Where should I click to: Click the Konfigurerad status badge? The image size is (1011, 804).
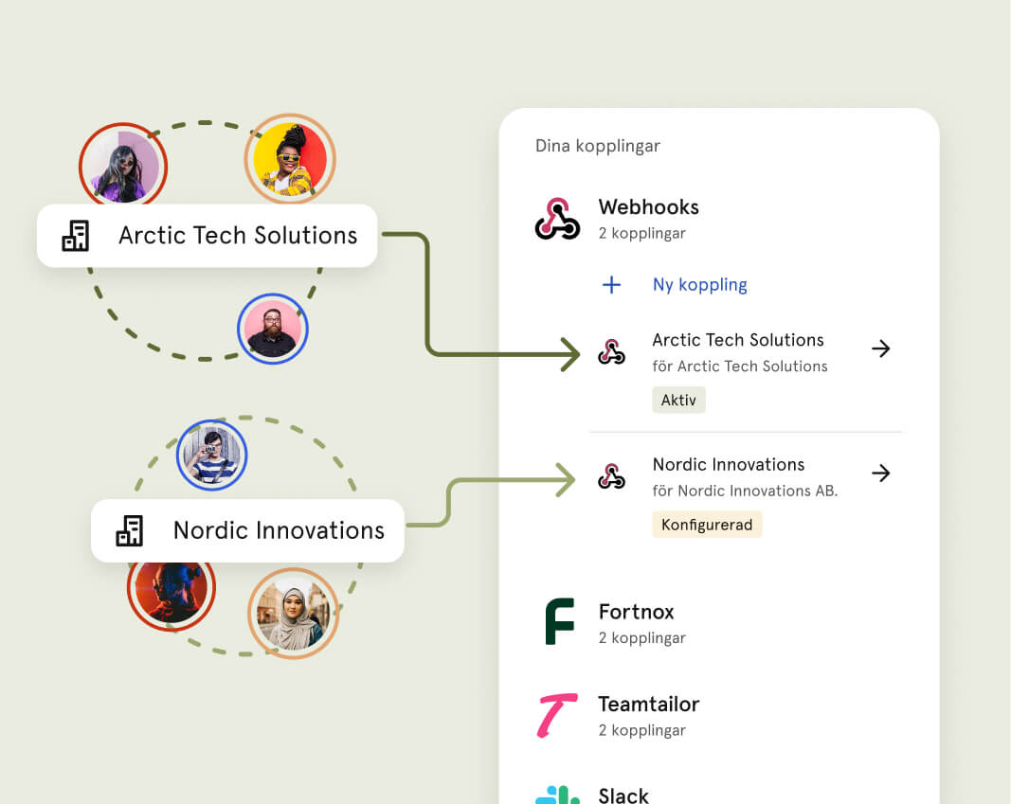coord(707,525)
